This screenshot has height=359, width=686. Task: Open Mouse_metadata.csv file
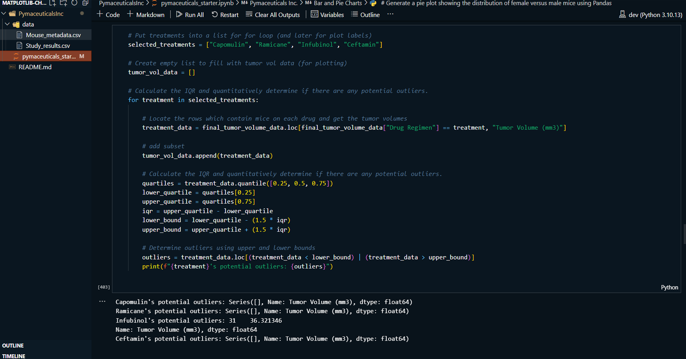coord(53,35)
